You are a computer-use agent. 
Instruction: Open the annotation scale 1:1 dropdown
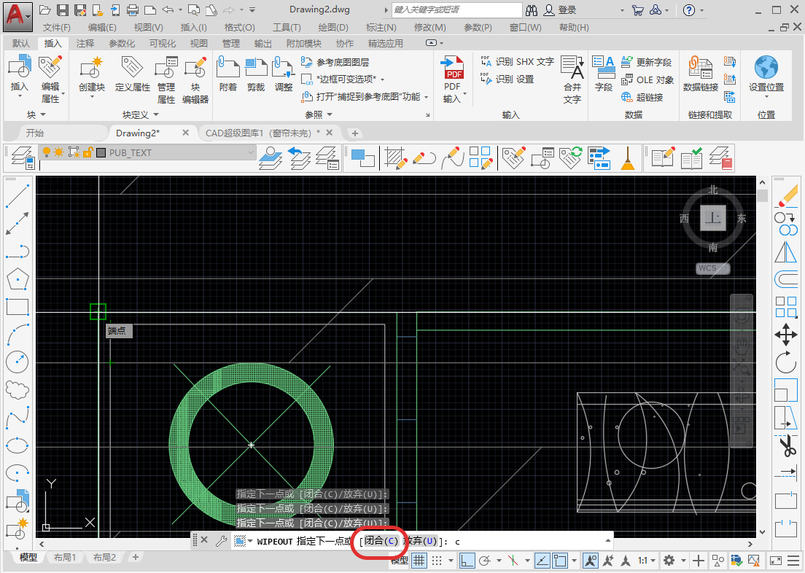[x=647, y=561]
